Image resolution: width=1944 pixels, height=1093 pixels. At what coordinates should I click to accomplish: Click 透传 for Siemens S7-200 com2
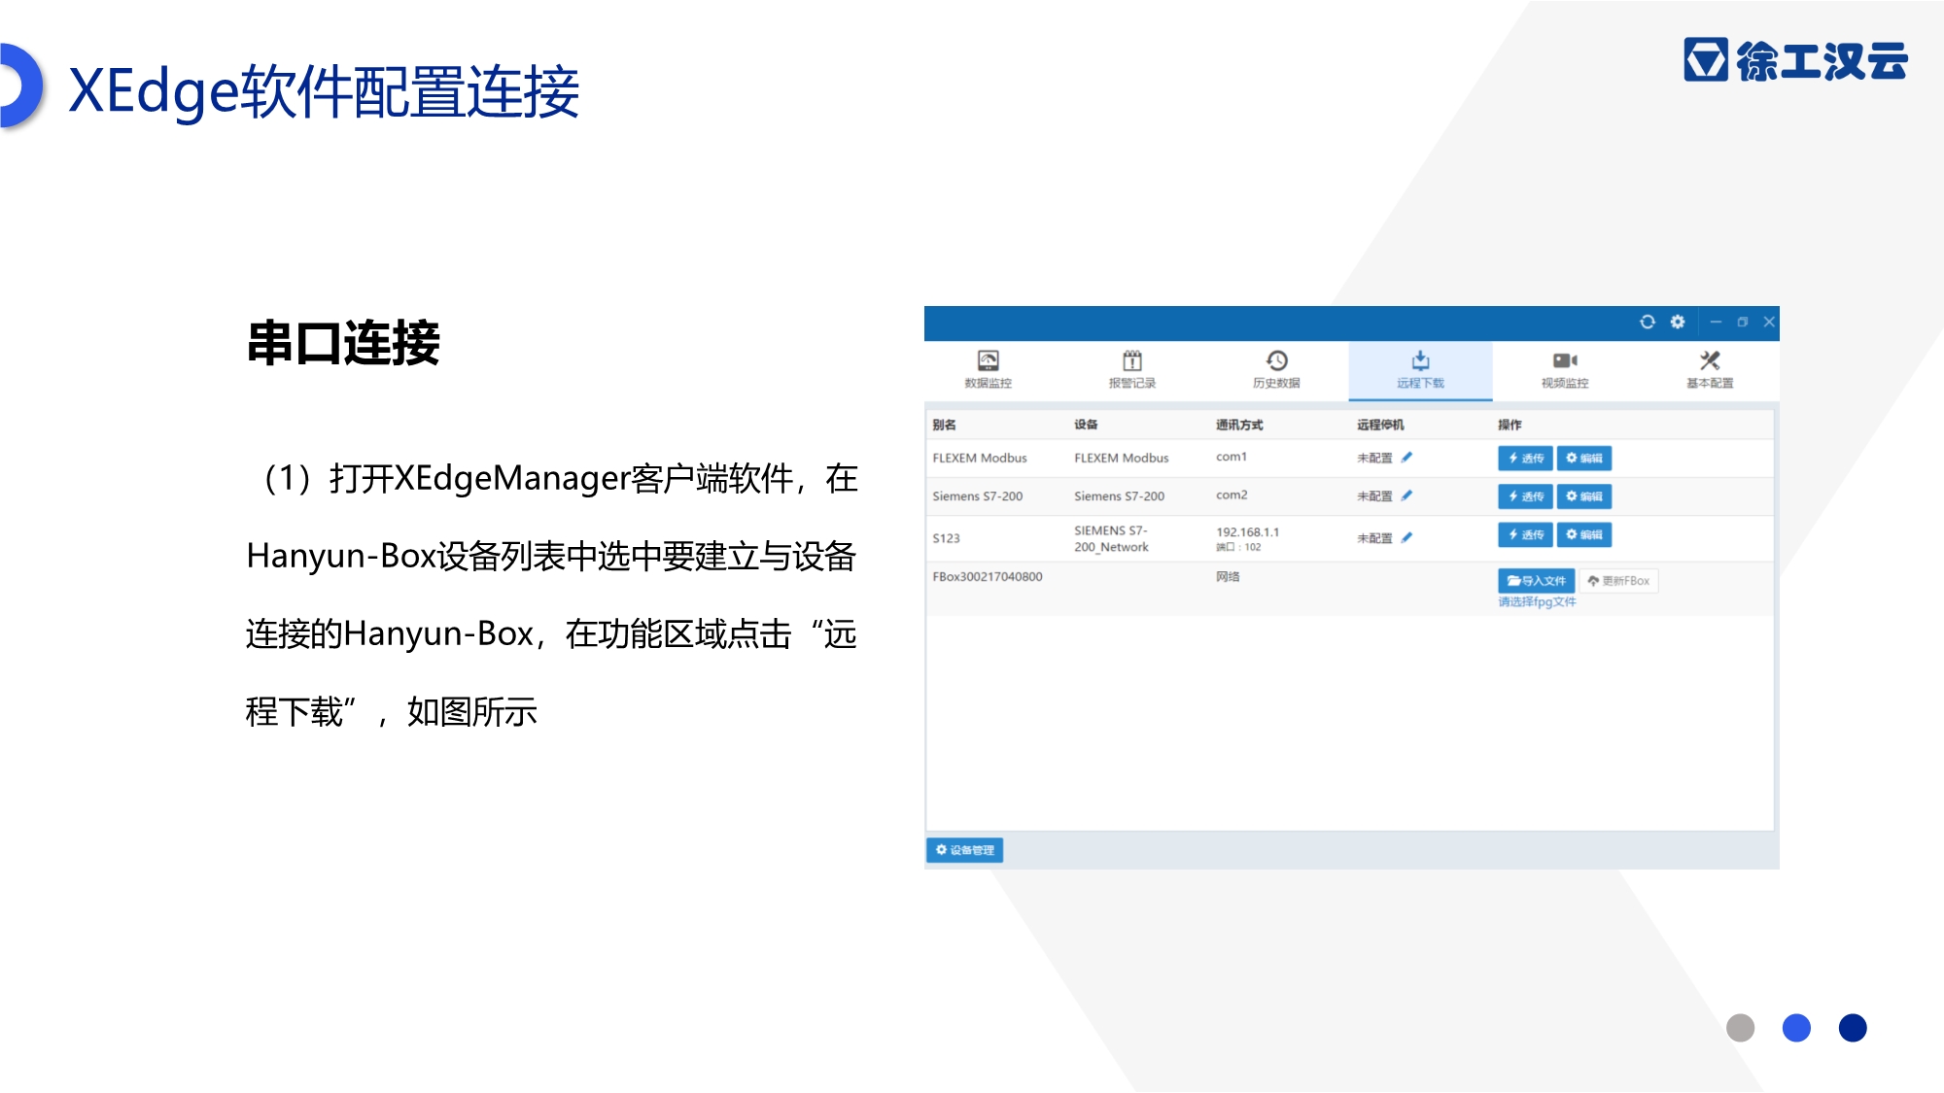coord(1525,496)
